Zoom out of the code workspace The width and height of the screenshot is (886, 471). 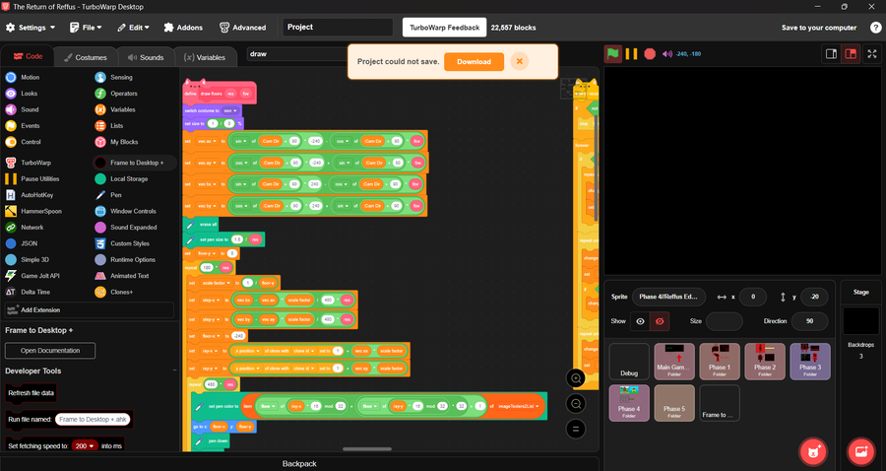[x=576, y=404]
